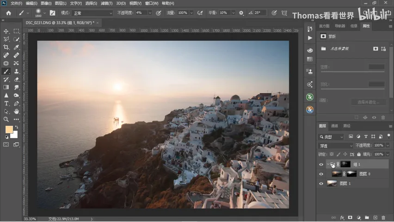Toggle airbrush build-up mode
This screenshot has width=394, height=222.
point(200,13)
